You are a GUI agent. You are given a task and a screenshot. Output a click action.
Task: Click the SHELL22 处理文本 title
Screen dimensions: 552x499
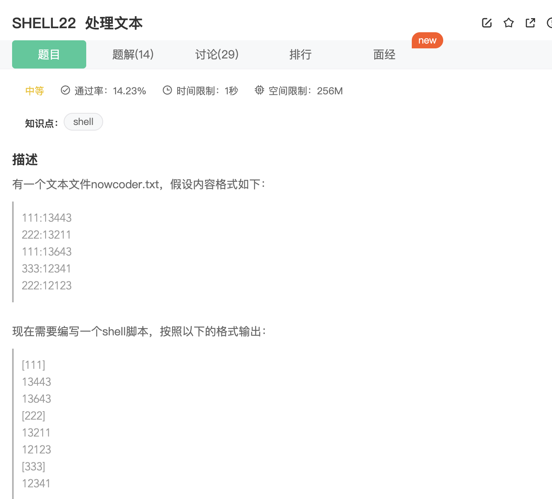77,23
